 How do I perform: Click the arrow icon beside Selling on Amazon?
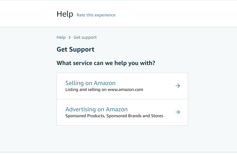(178, 86)
